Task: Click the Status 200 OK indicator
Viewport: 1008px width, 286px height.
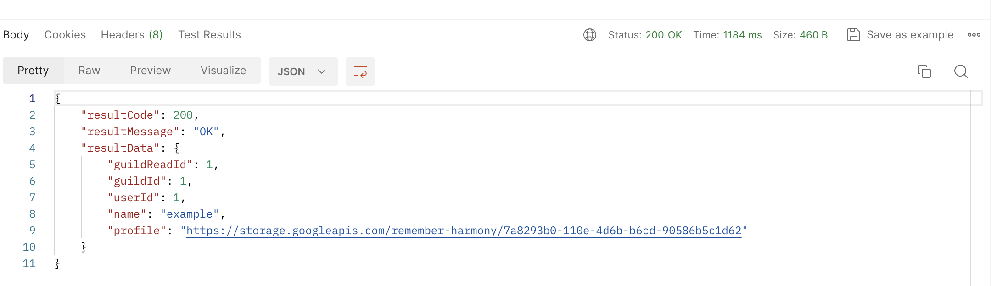Action: coord(645,35)
